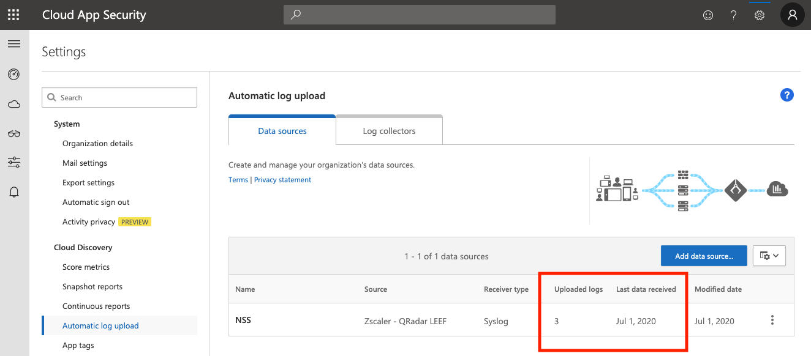Open the Alerts bell icon
The image size is (811, 356).
pos(14,192)
